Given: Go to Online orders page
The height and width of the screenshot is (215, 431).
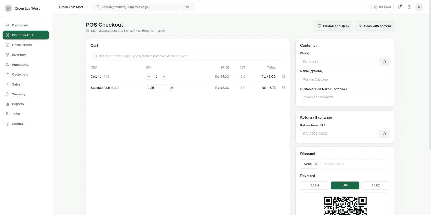Looking at the screenshot, I should point(26,45).
